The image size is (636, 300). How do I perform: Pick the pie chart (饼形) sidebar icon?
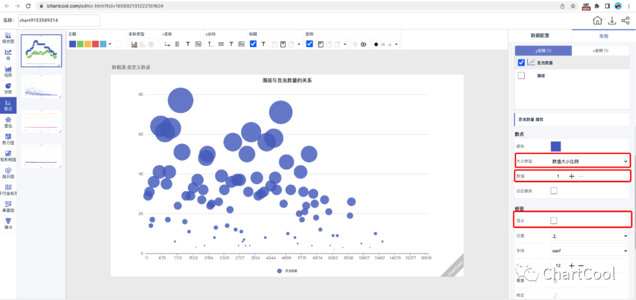click(x=8, y=87)
